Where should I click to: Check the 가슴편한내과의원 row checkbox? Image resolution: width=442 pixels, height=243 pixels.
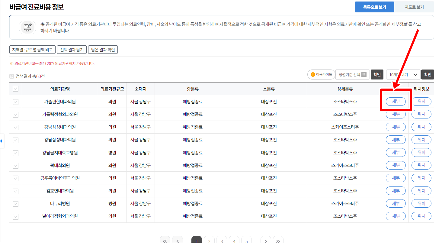[x=15, y=101]
